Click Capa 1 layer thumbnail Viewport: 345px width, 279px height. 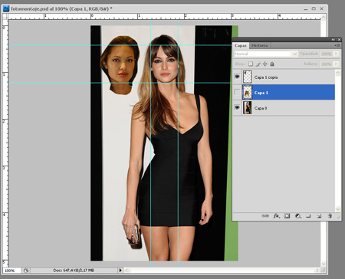pyautogui.click(x=247, y=92)
